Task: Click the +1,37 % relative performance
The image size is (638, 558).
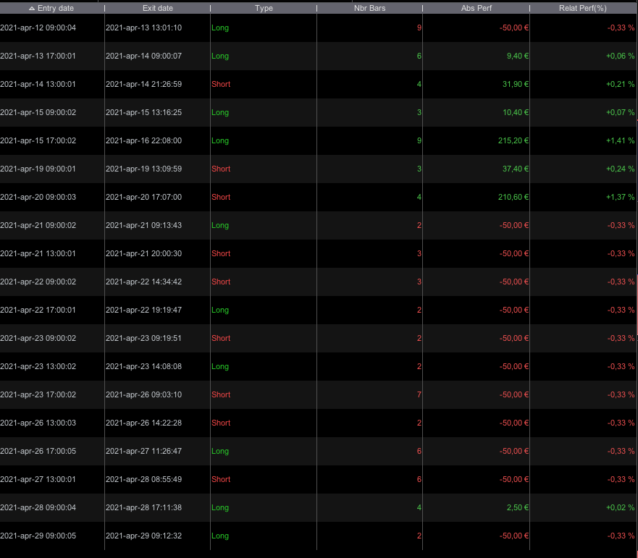Action: coord(620,197)
